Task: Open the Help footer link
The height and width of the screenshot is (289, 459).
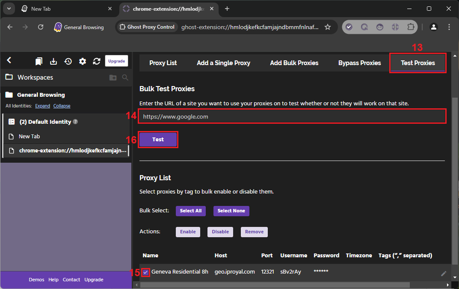Action: point(53,280)
